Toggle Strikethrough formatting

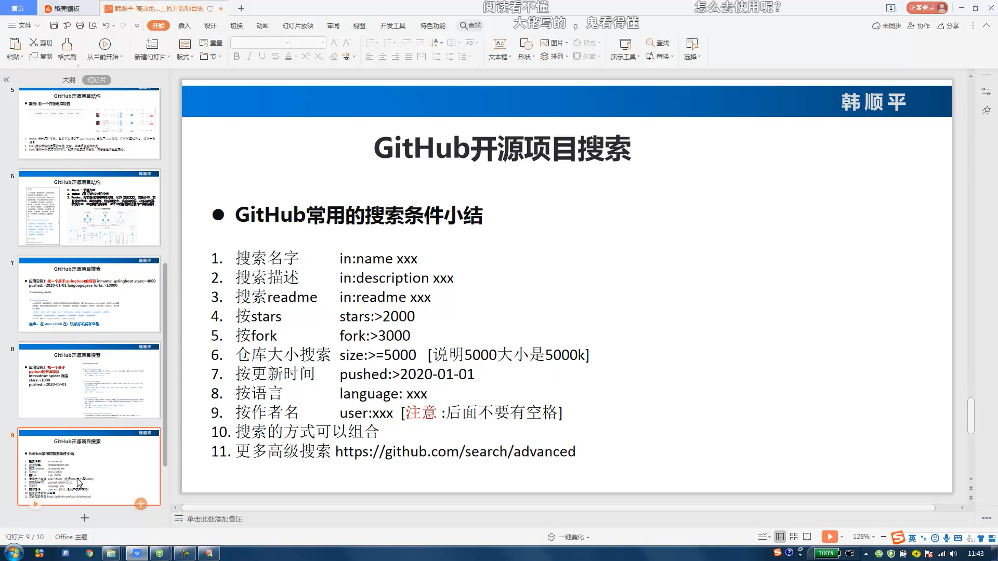pyautogui.click(x=275, y=56)
